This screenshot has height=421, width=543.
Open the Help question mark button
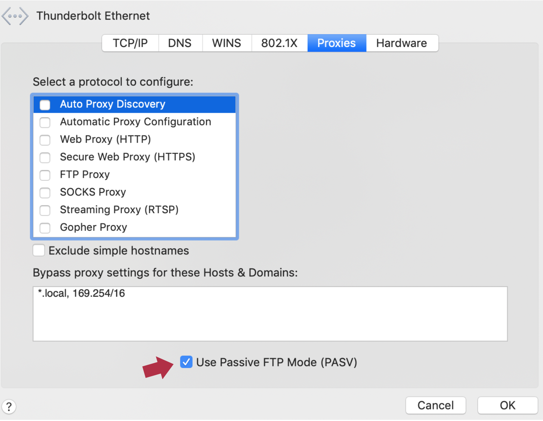9,406
